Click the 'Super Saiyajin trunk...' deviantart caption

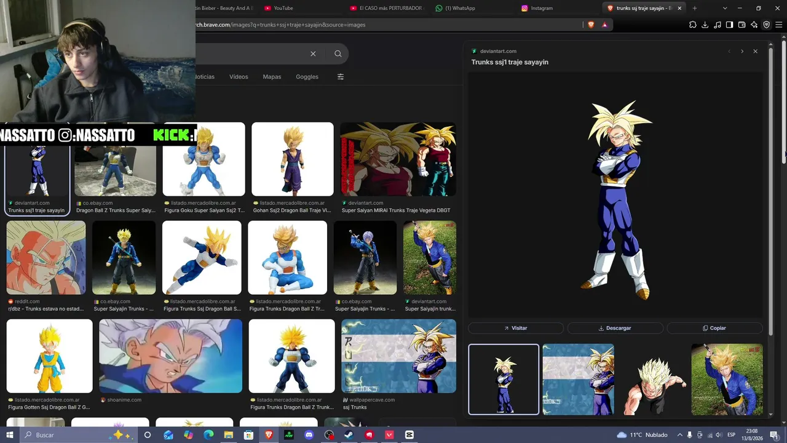430,309
